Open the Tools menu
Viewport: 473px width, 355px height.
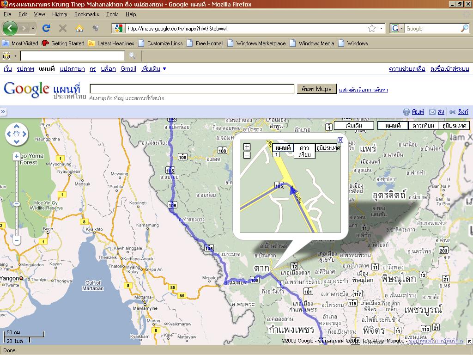[x=112, y=14]
